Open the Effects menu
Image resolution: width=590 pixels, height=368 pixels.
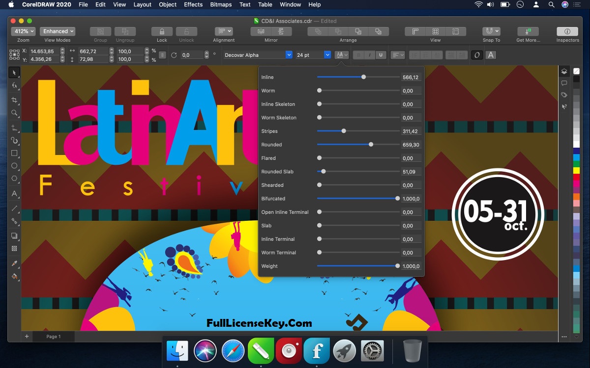pos(193,4)
